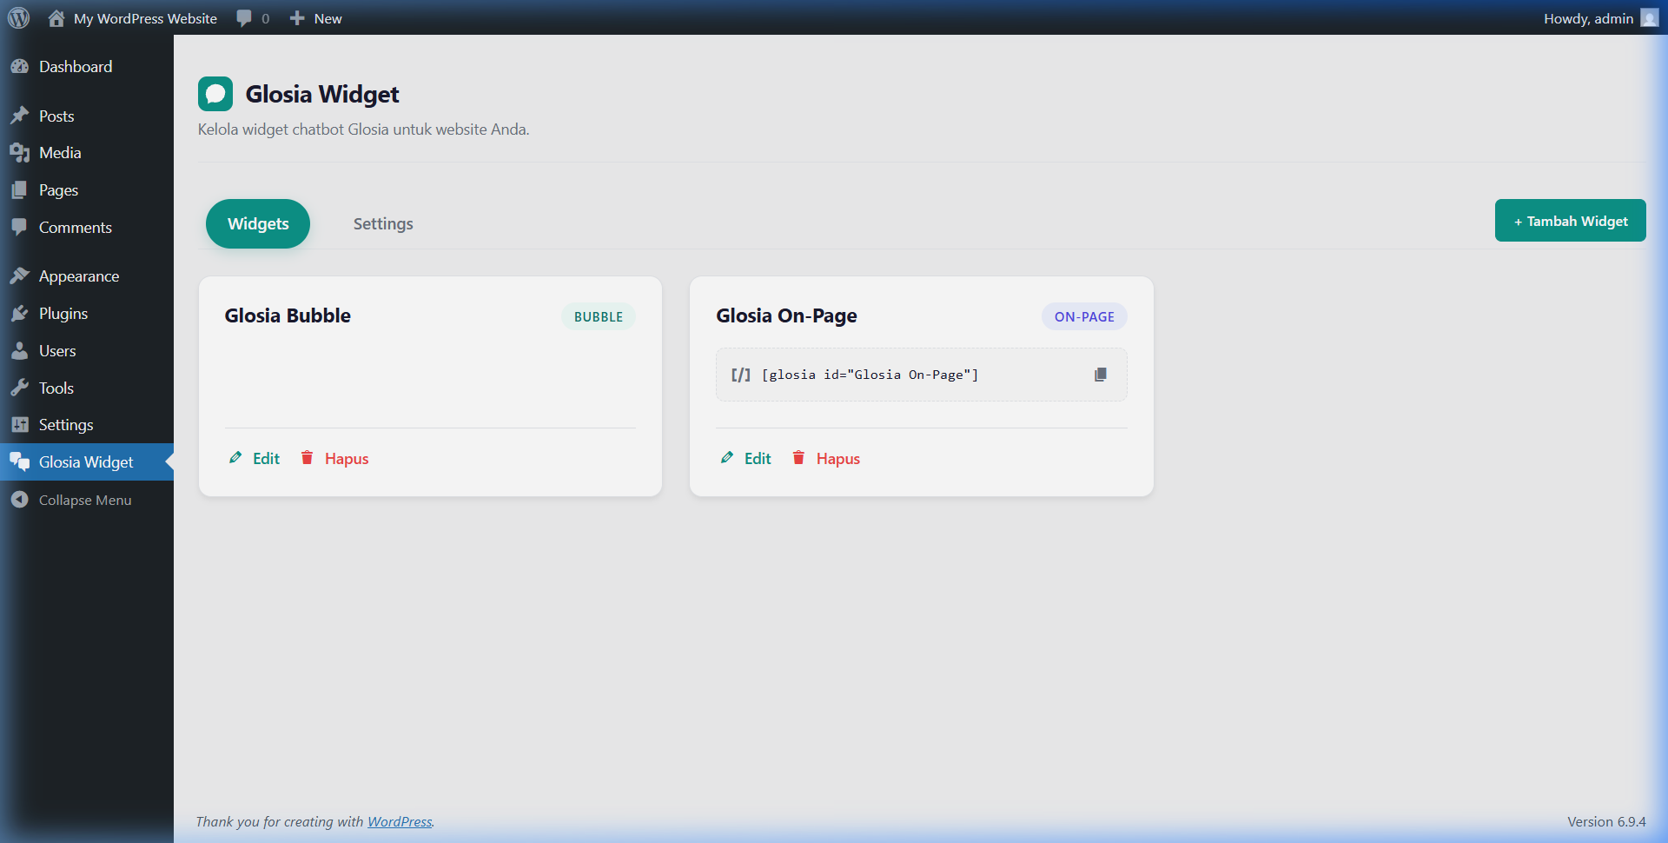Click the plus icon next to New
Viewport: 1668px width, 843px height.
pos(297,18)
